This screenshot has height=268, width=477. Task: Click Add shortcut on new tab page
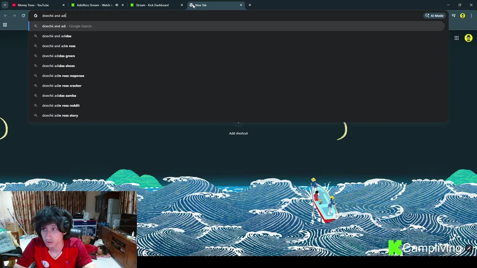point(238,133)
